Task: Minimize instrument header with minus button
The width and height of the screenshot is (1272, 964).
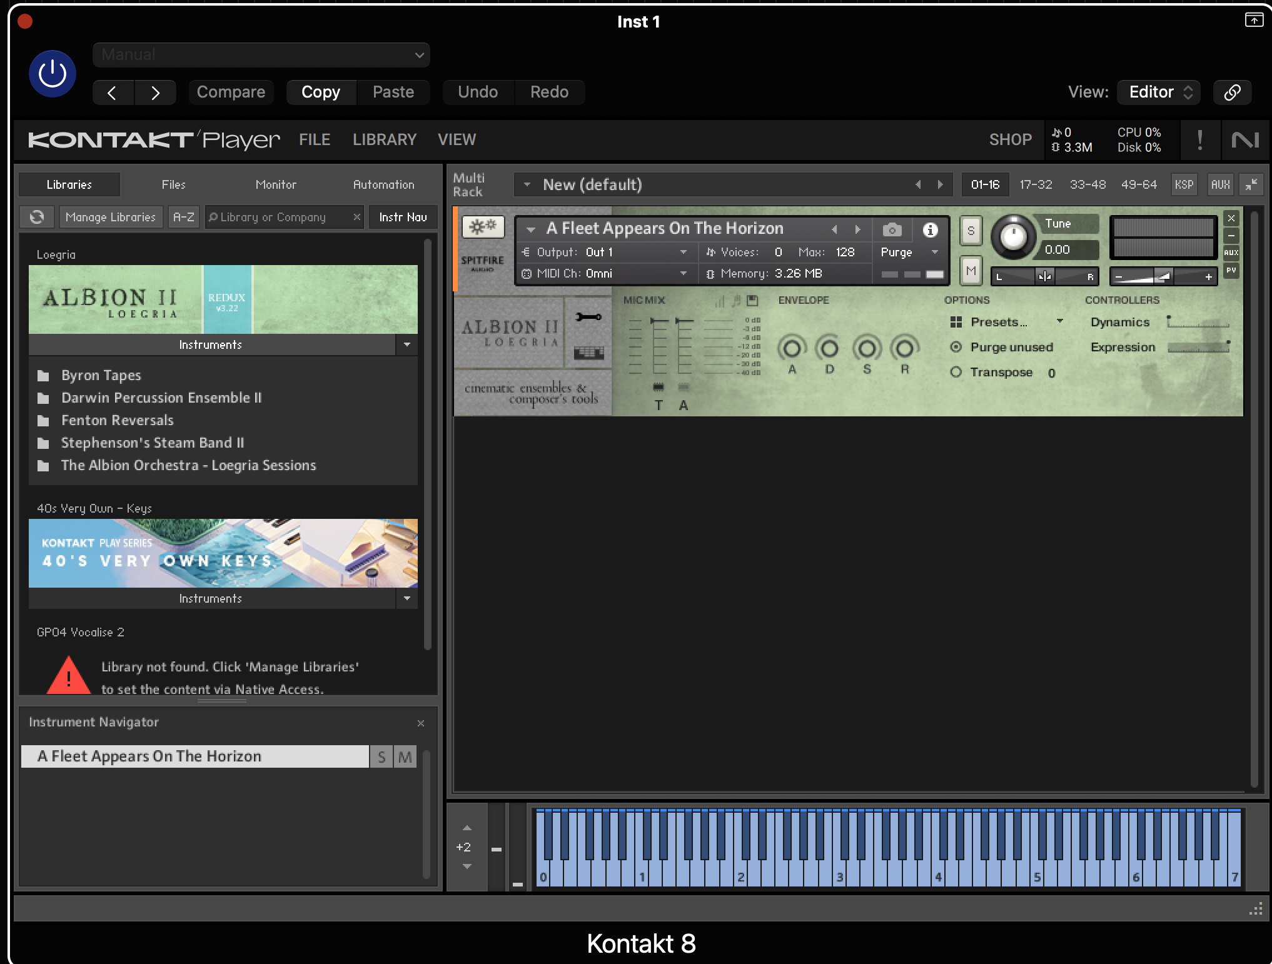Action: 1231,236
